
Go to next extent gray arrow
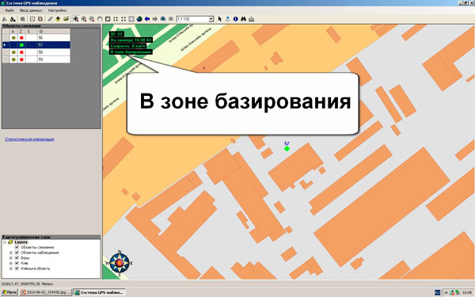[155, 19]
